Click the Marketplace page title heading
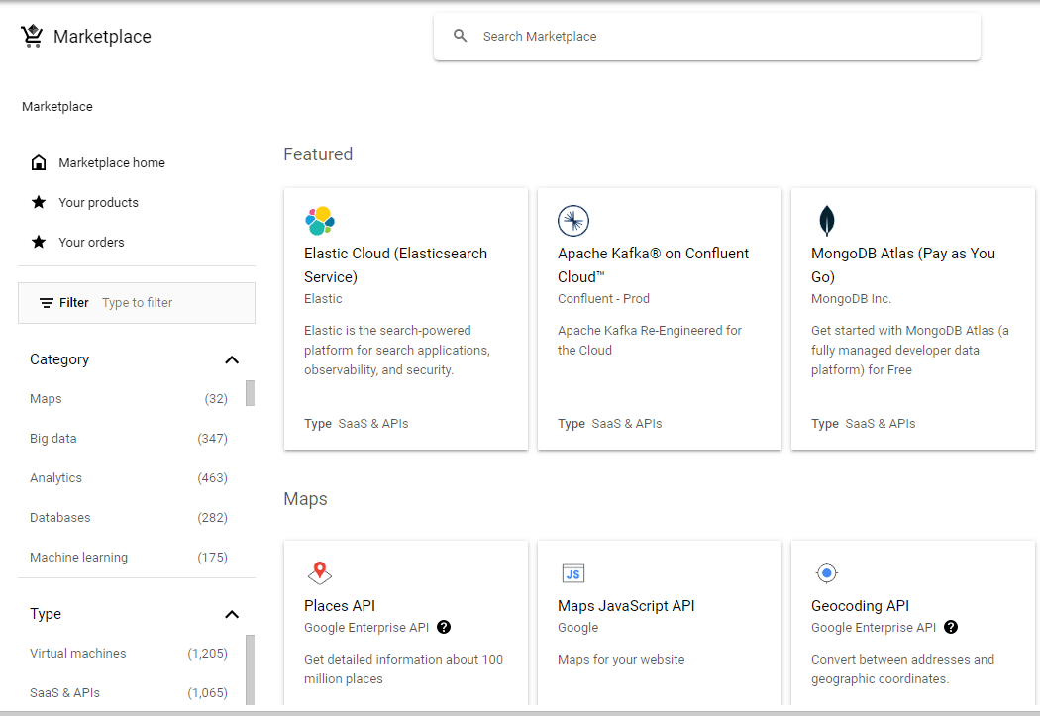Screen dimensions: 1040x716 (x=102, y=37)
